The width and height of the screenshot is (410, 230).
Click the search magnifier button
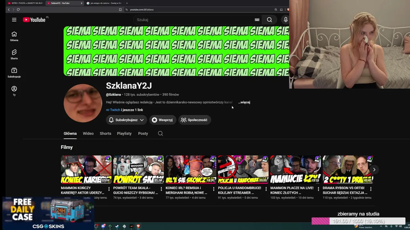pos(269,20)
